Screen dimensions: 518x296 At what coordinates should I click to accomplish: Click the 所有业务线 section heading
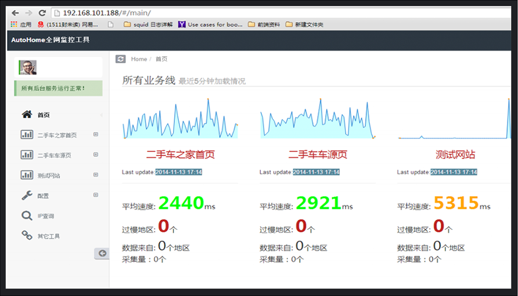tap(149, 80)
